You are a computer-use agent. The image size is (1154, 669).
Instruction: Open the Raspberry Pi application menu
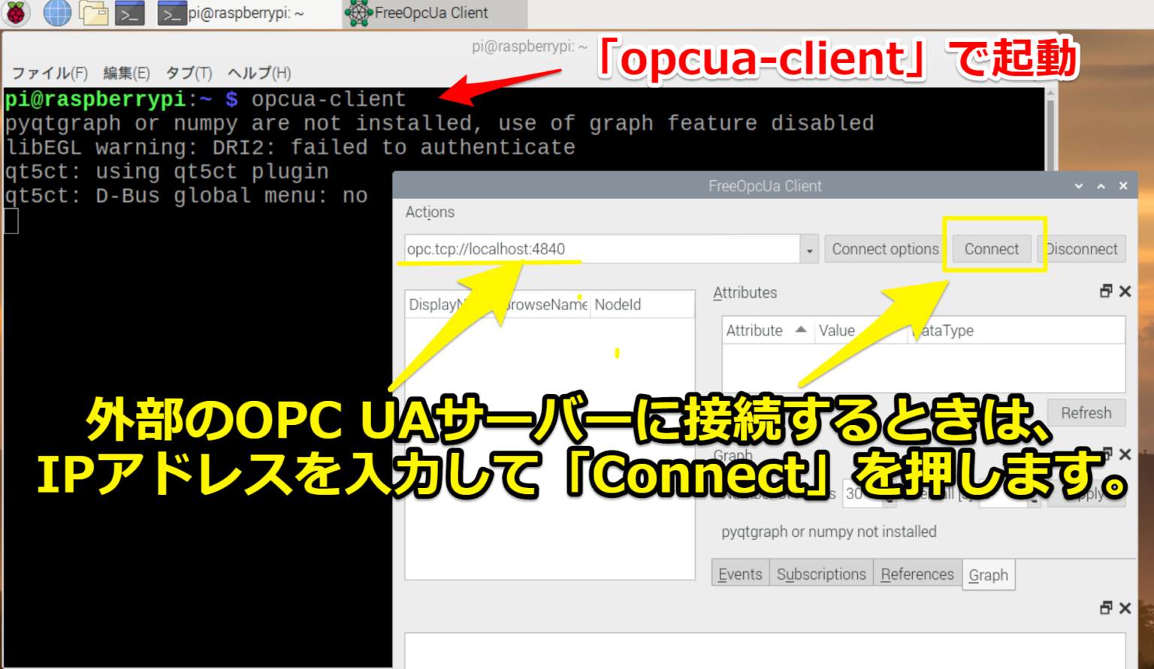(x=16, y=13)
